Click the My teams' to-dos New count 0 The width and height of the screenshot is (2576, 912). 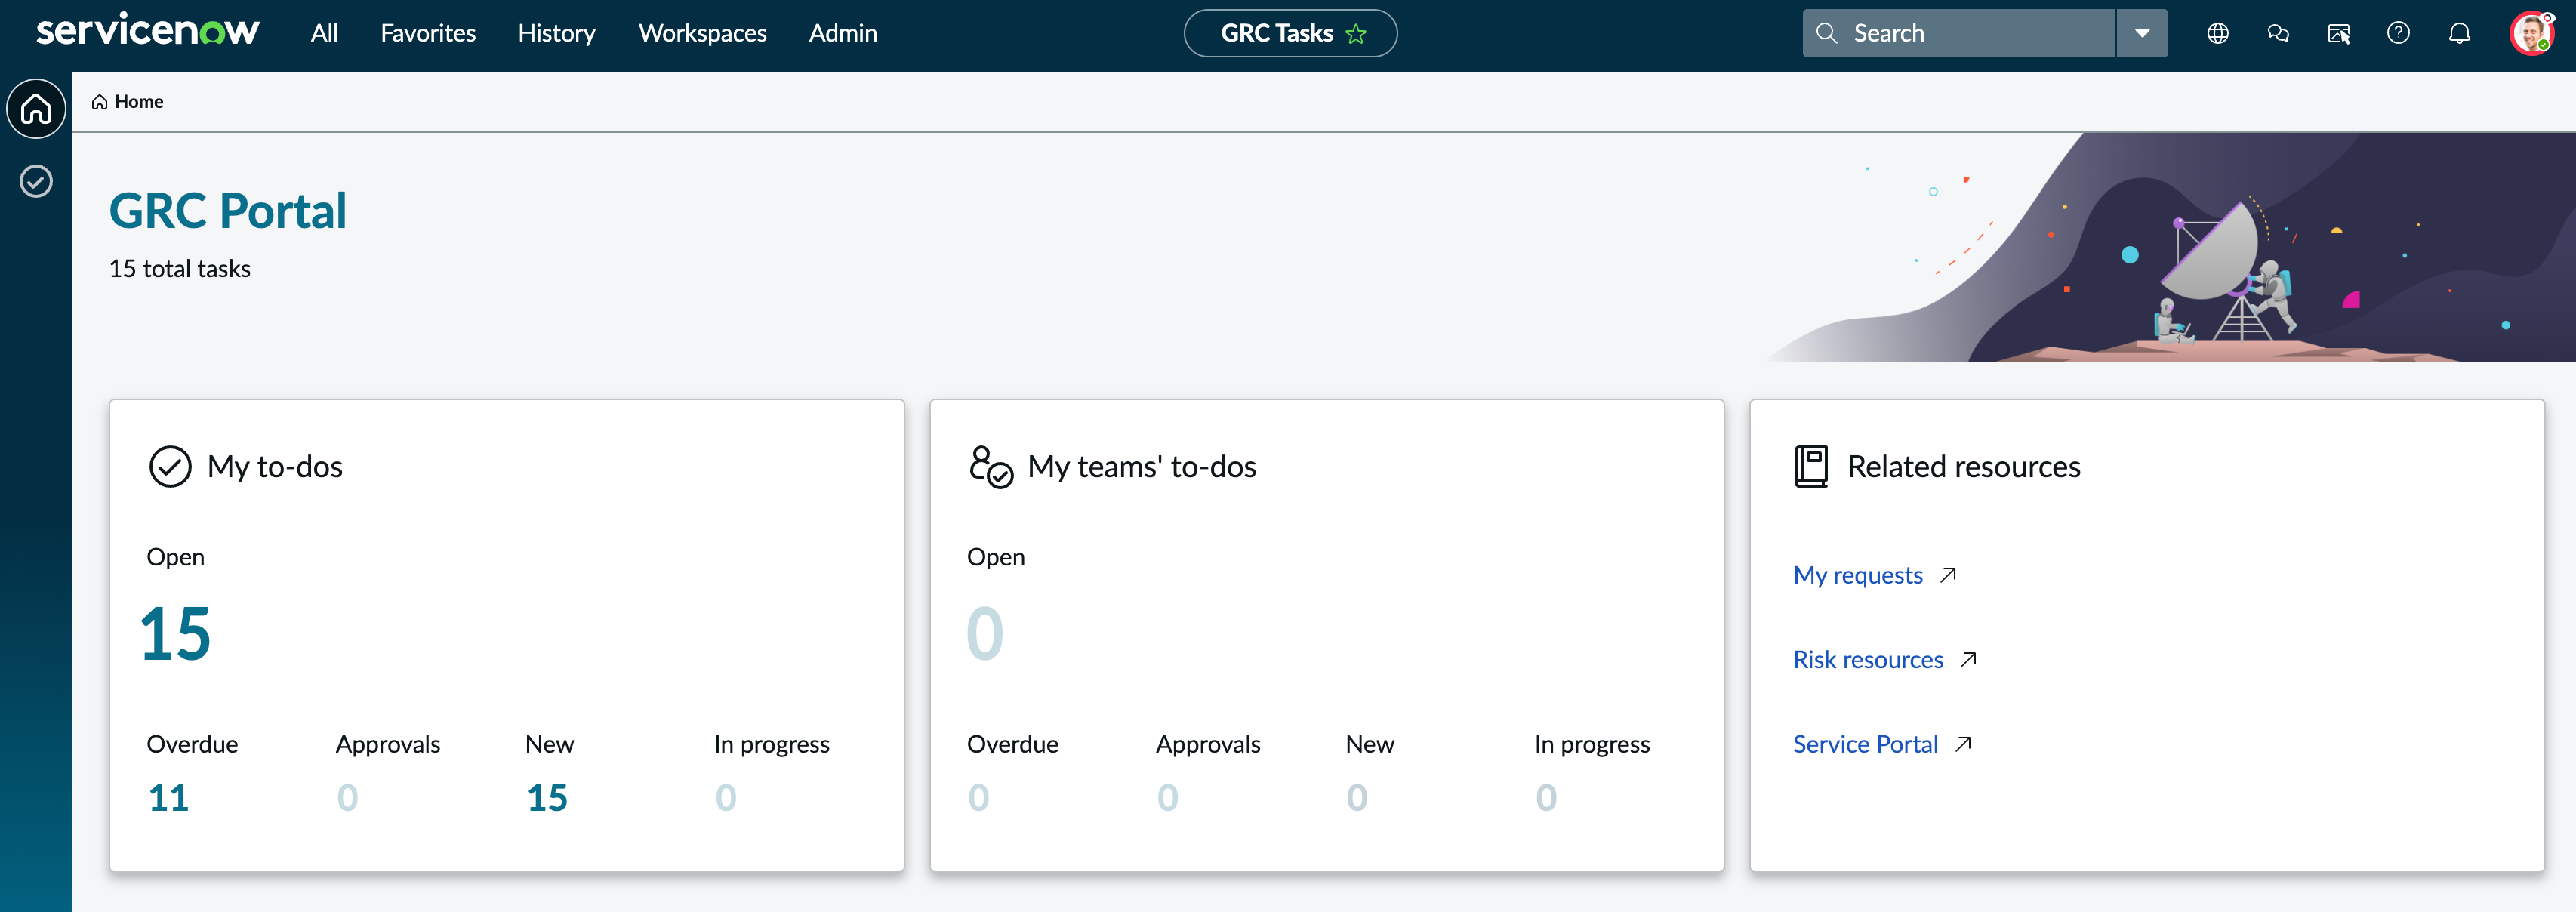(x=1357, y=797)
